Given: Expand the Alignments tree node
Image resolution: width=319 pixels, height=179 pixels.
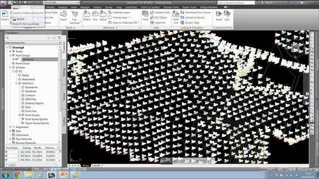Looking at the screenshot, I should [10, 127].
